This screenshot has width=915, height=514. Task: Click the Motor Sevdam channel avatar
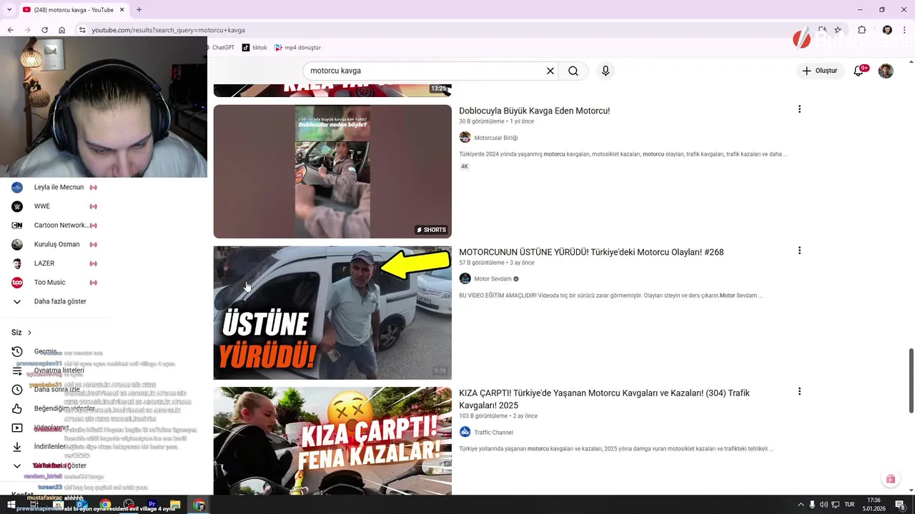(x=465, y=278)
